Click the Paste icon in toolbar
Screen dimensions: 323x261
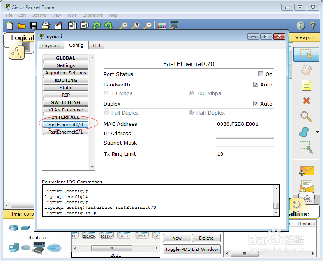pos(85,26)
